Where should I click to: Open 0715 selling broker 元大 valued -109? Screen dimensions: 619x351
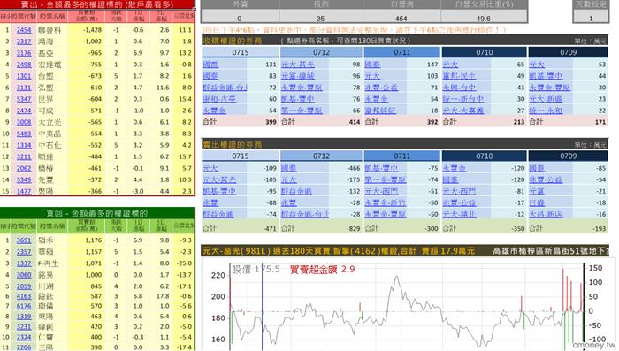210,168
